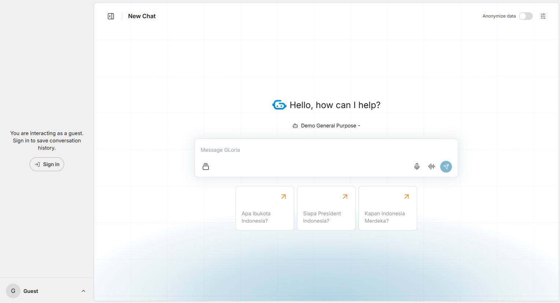The image size is (560, 303).
Task: Click the GLoria logo beside the greeting
Action: (279, 105)
